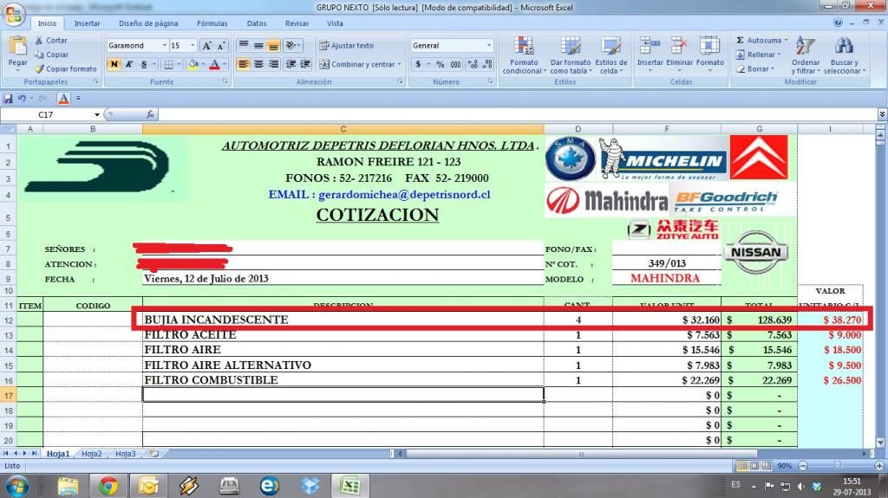This screenshot has height=498, width=888.
Task: Click the fill color bucket icon
Action: tap(193, 64)
